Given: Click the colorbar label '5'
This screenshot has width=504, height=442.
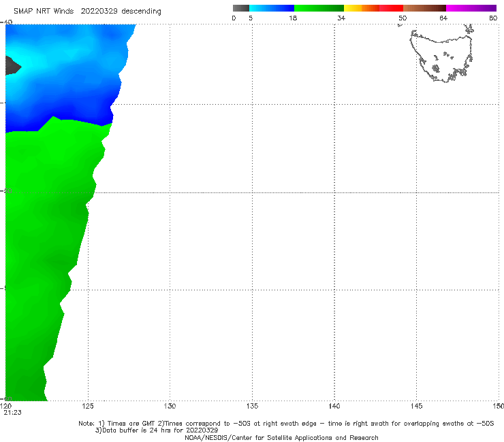Looking at the screenshot, I should 251,18.
